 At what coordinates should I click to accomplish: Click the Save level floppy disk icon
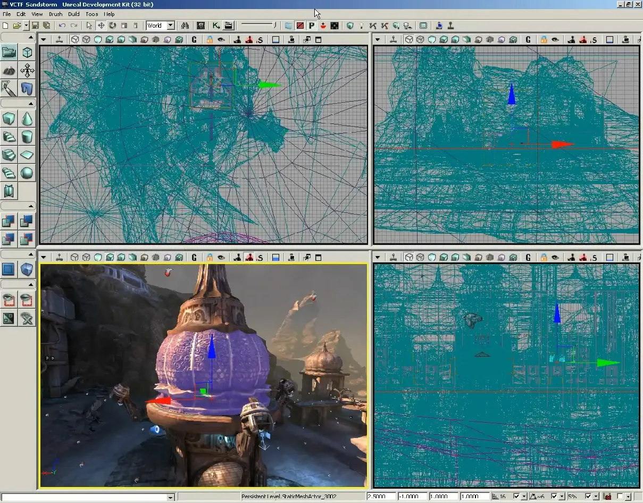coord(35,25)
